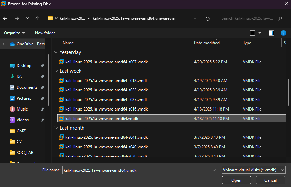Click the Cancel button
The width and height of the screenshot is (291, 187).
(x=270, y=180)
